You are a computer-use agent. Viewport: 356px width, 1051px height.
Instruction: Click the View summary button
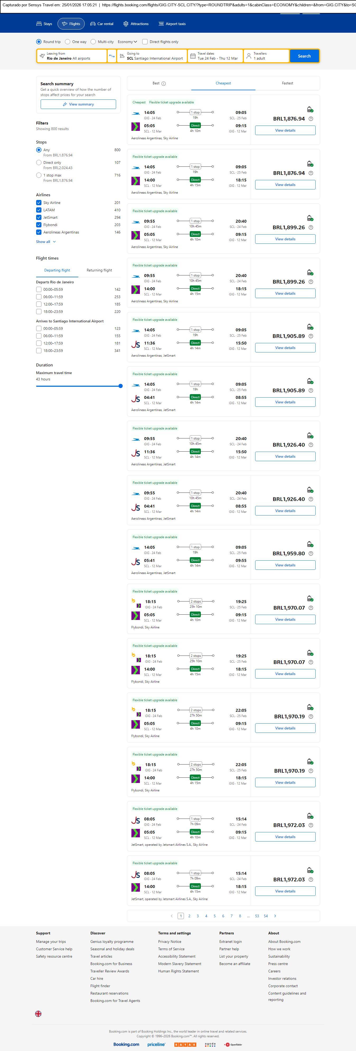click(x=78, y=104)
